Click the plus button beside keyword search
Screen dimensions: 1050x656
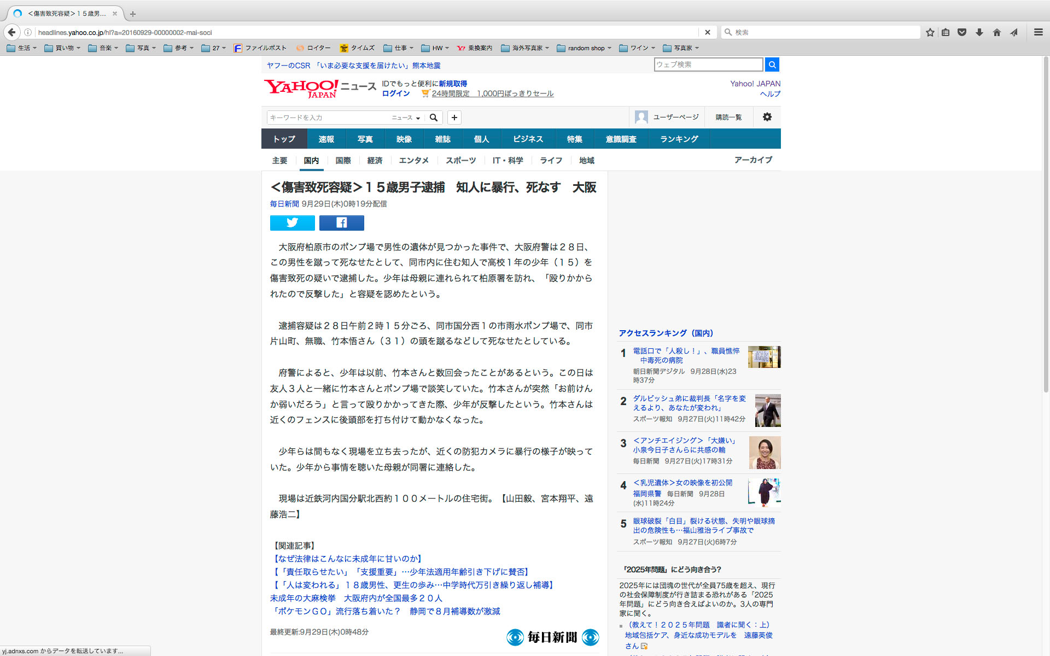point(454,118)
